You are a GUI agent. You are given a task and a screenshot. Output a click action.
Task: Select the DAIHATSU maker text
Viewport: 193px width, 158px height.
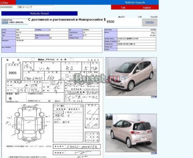(7, 20)
